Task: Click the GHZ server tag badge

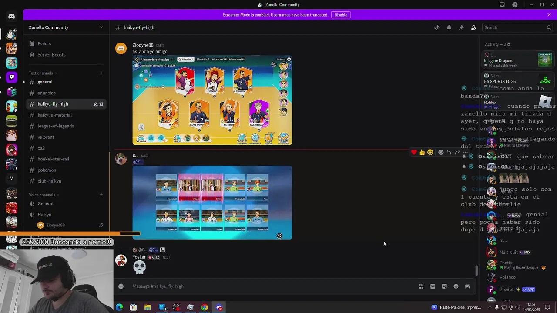Action: point(154,257)
